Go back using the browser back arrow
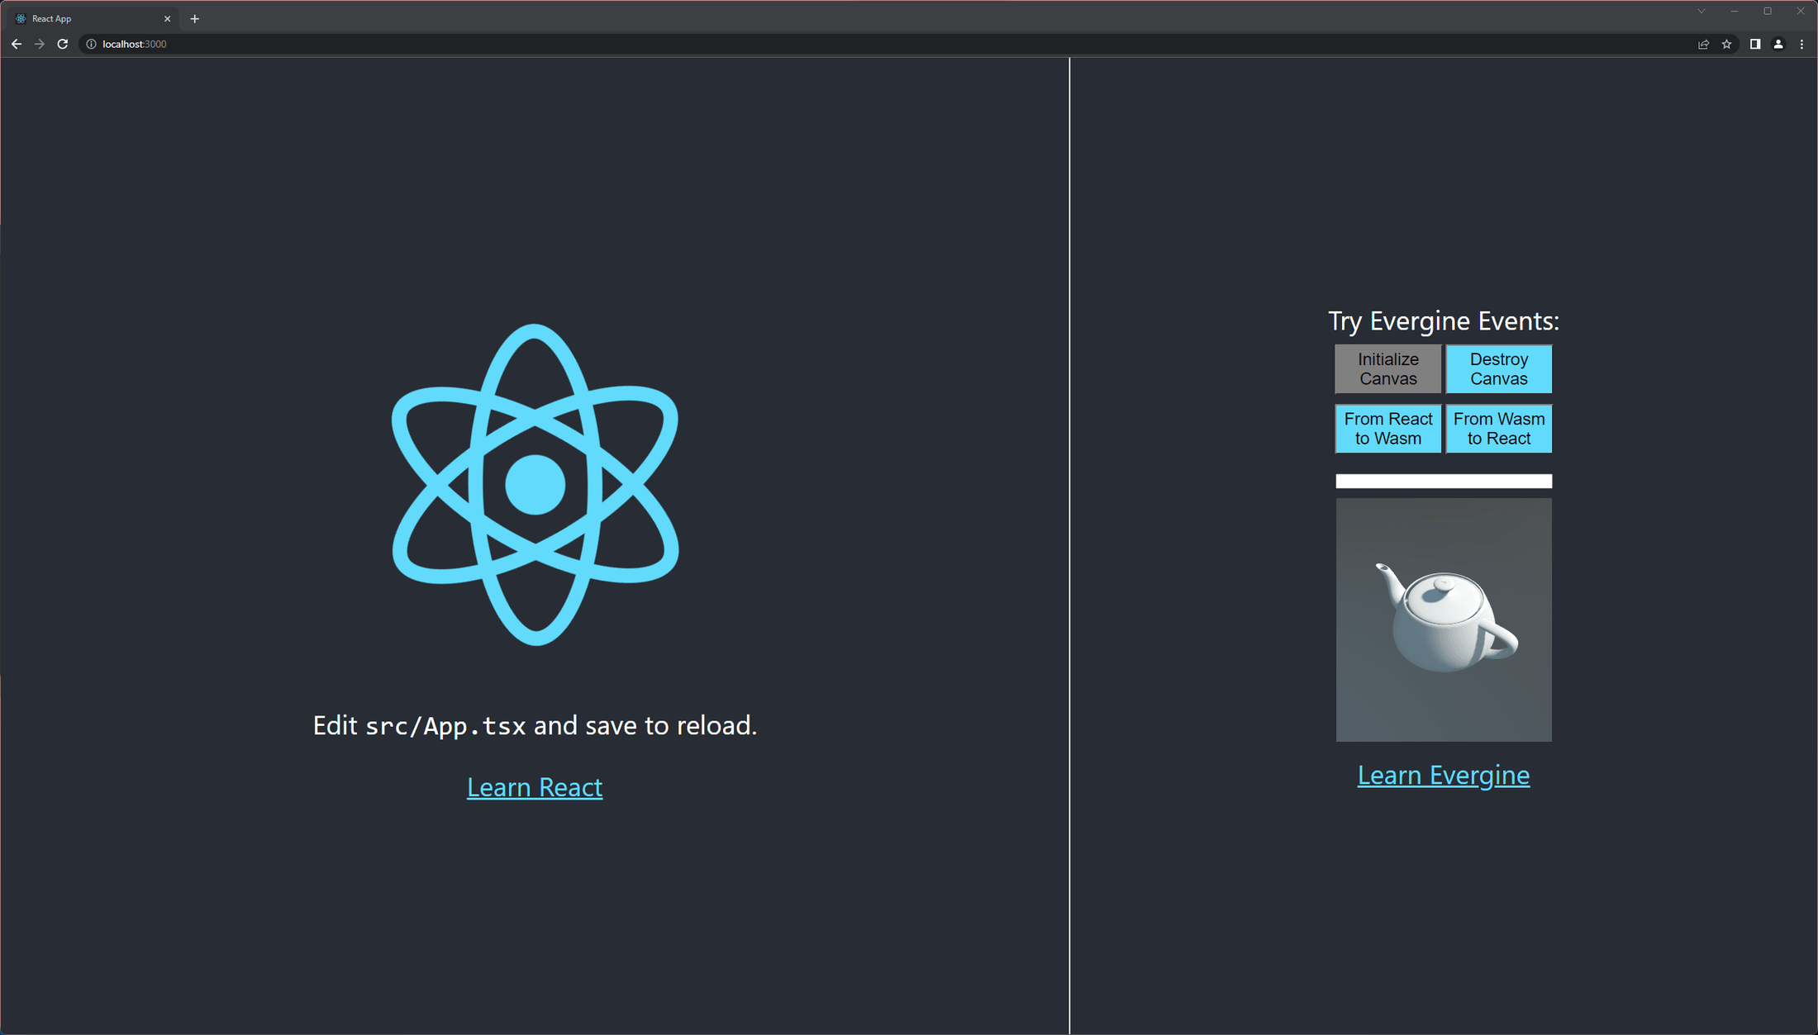This screenshot has height=1035, width=1818. coord(17,44)
